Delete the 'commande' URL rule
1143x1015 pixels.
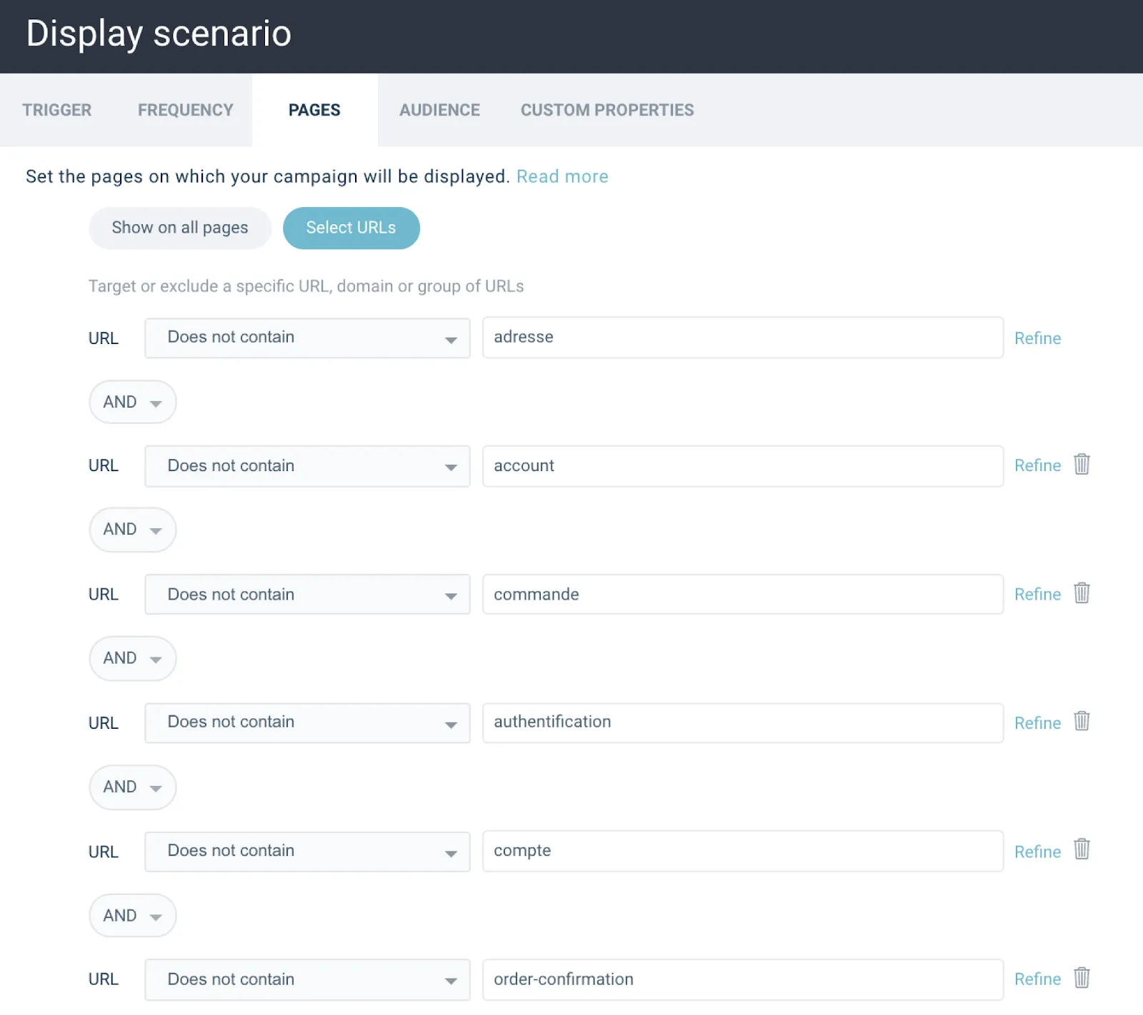pos(1082,593)
